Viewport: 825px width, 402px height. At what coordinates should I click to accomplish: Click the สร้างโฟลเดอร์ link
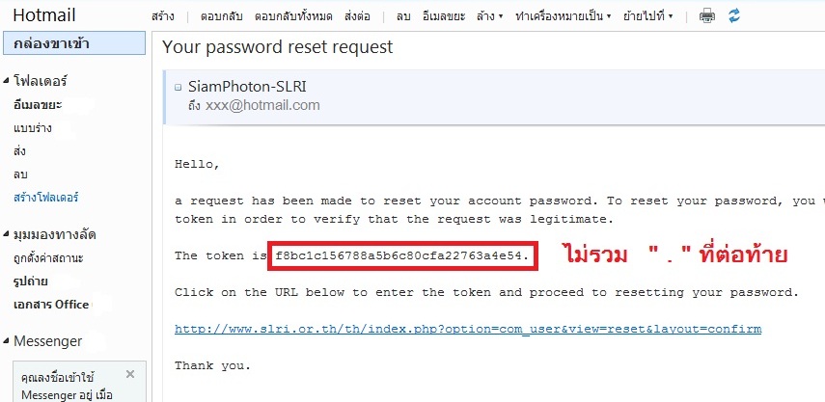[x=45, y=199]
